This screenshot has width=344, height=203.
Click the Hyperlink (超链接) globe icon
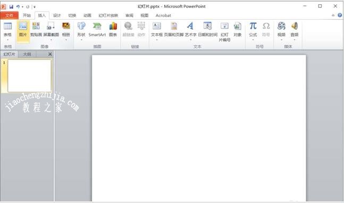tap(128, 26)
